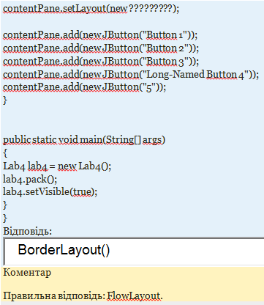Click the 'Відповідь:' label
The image size is (264, 305).
[28, 231]
